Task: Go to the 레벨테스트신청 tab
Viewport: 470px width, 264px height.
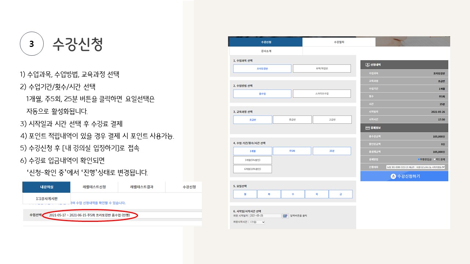Action: [94, 187]
